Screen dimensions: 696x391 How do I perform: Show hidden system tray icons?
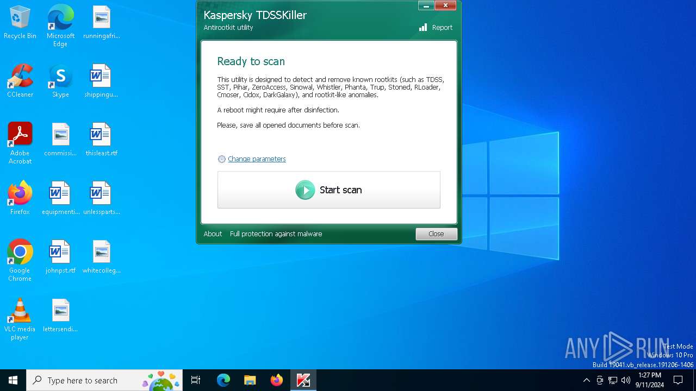point(586,380)
